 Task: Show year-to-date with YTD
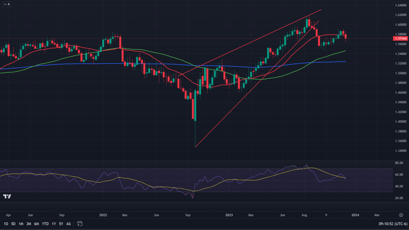(x=45, y=224)
